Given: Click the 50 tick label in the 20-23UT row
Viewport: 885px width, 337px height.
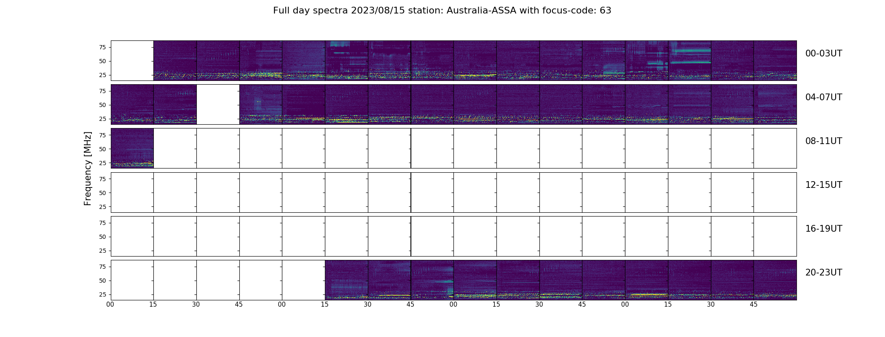Looking at the screenshot, I should click(x=102, y=281).
